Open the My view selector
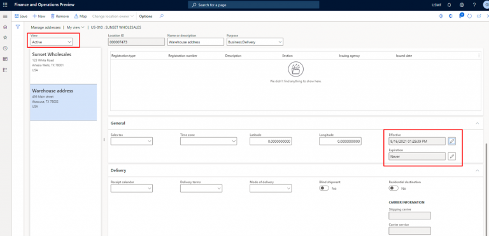489x236 pixels. pos(76,27)
